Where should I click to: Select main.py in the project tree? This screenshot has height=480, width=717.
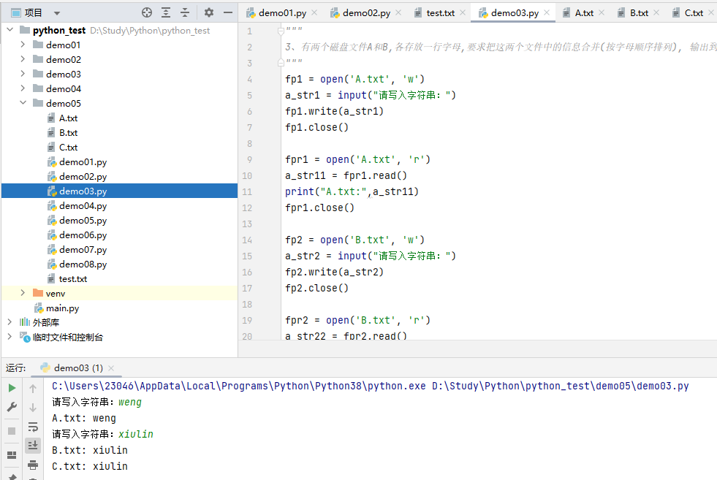point(62,308)
